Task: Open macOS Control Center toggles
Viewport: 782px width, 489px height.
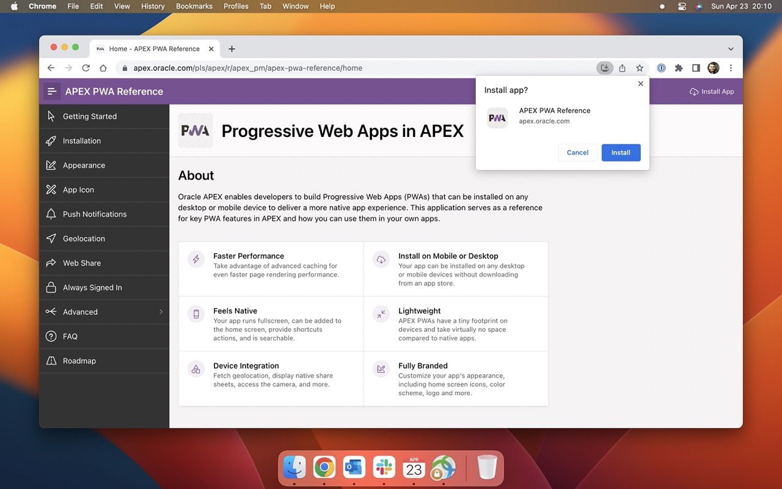Action: 682,6
